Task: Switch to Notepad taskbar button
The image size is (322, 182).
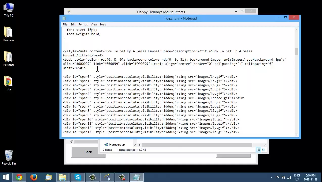Action: 136,177
